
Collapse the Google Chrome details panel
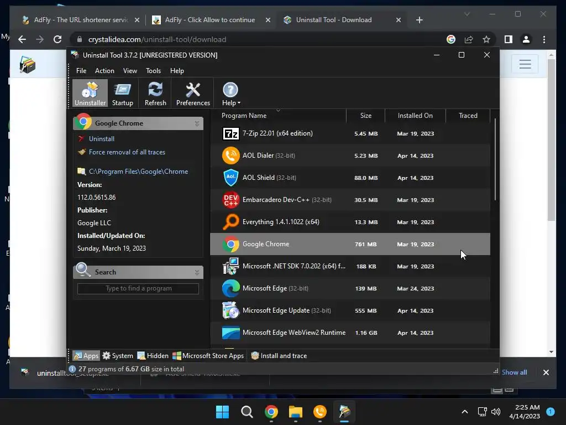(x=197, y=123)
